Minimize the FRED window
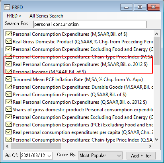The height and width of the screenshot is (163, 164). pyautogui.click(x=127, y=7)
